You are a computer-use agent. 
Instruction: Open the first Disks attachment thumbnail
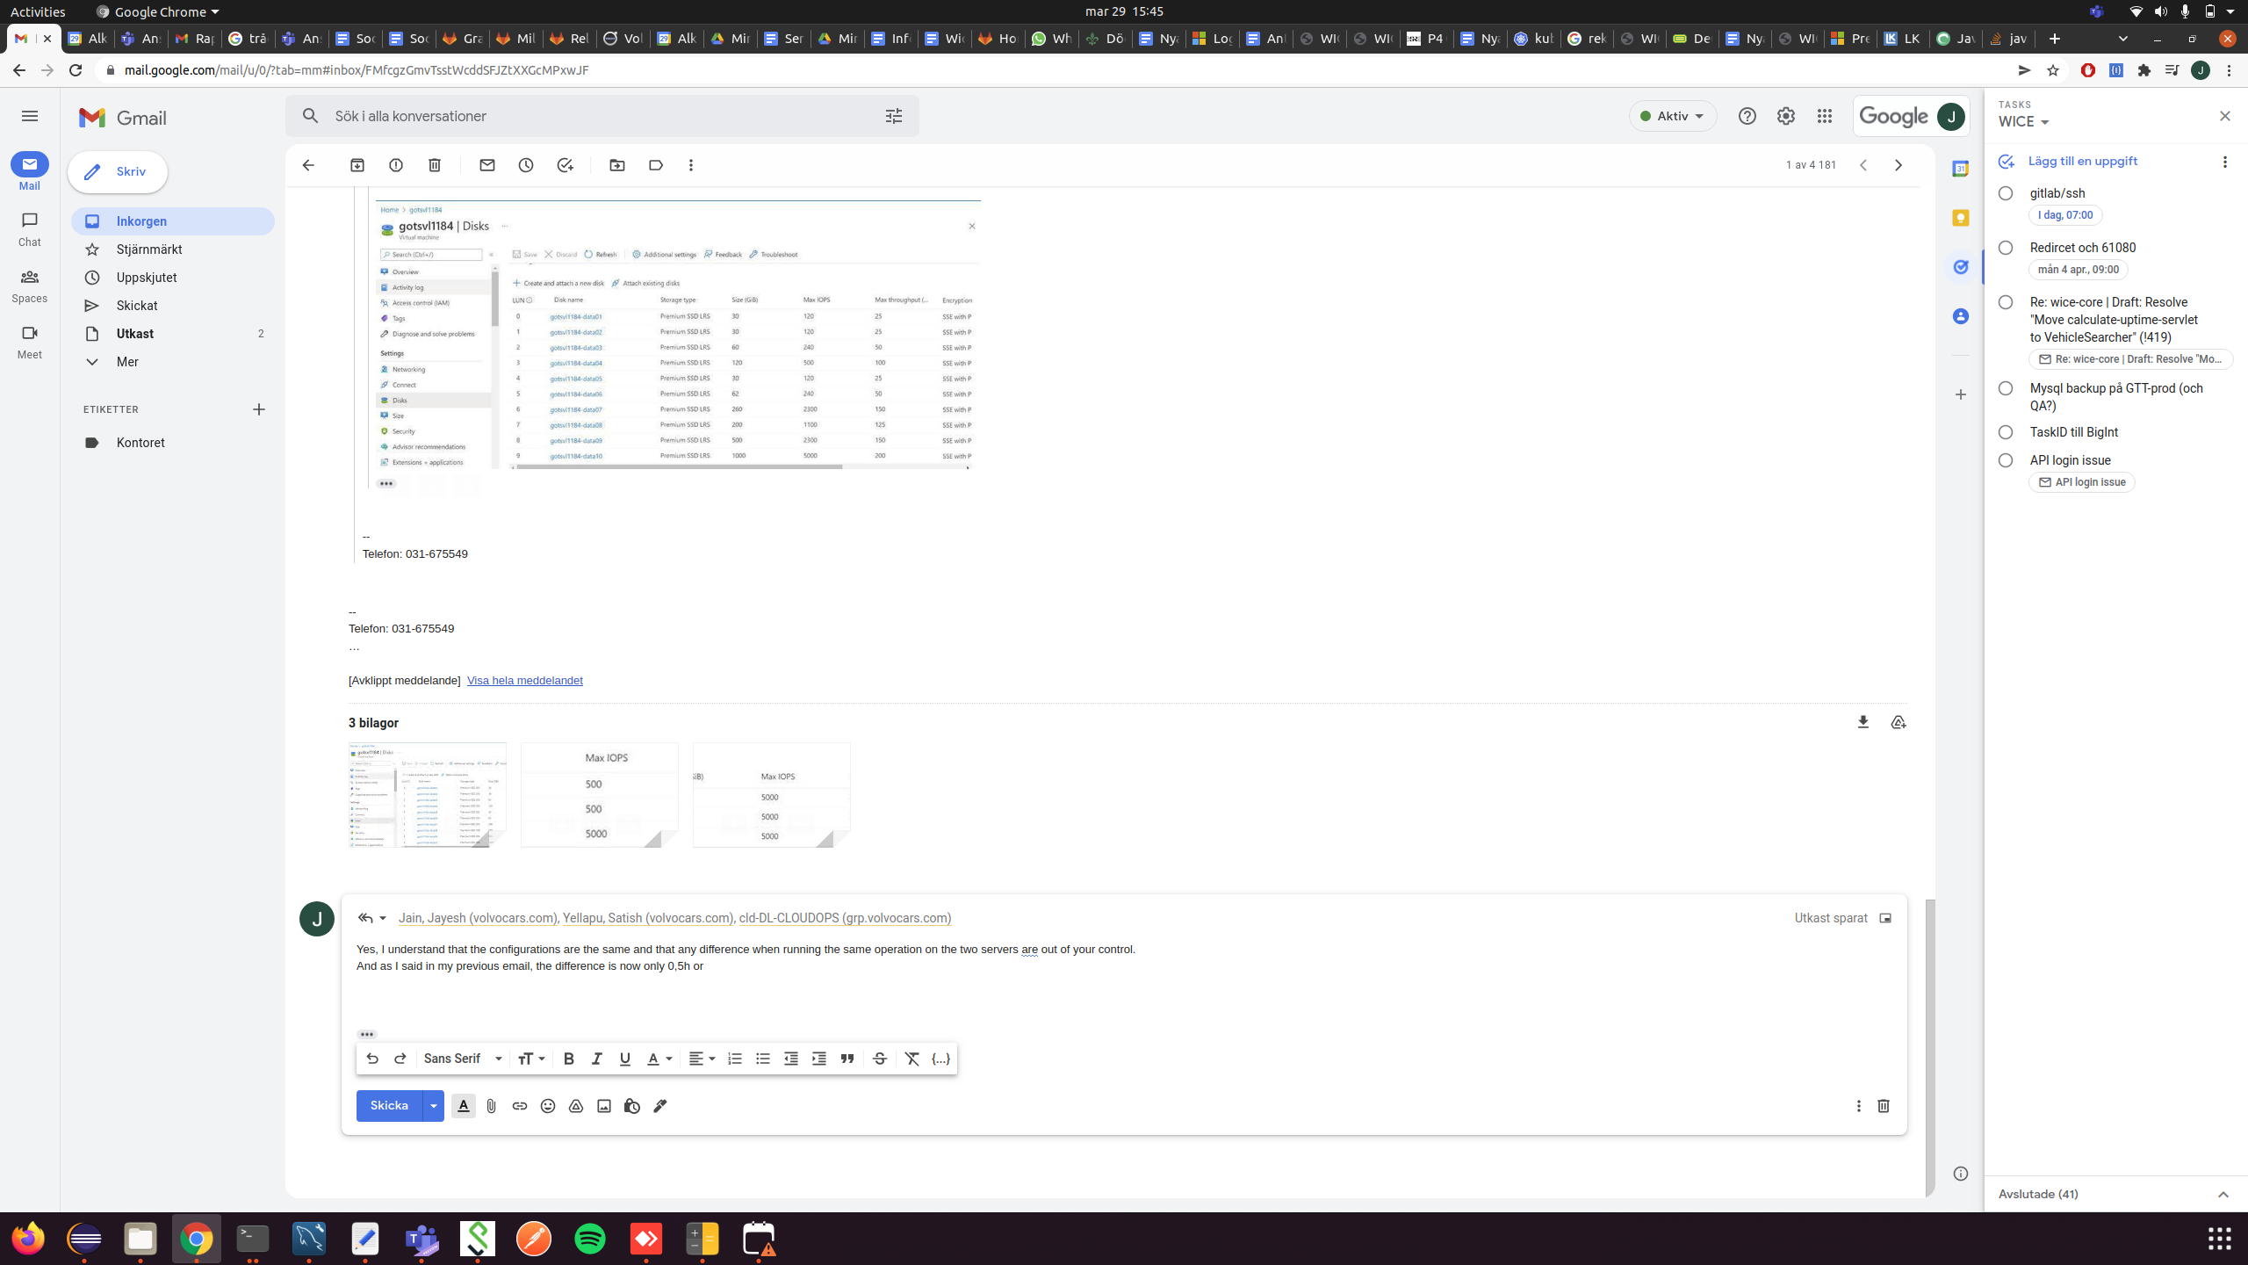428,795
